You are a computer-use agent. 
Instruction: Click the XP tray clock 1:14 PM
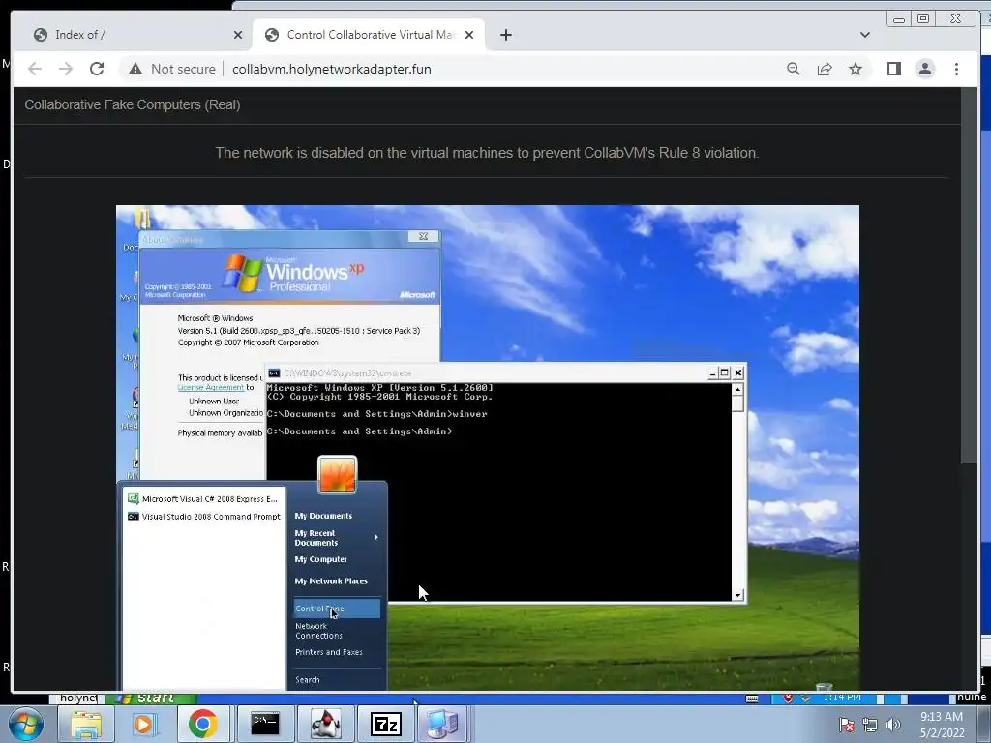pyautogui.click(x=843, y=698)
